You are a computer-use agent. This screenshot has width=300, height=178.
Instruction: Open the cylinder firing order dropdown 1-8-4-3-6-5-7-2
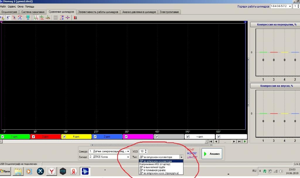coord(281,6)
